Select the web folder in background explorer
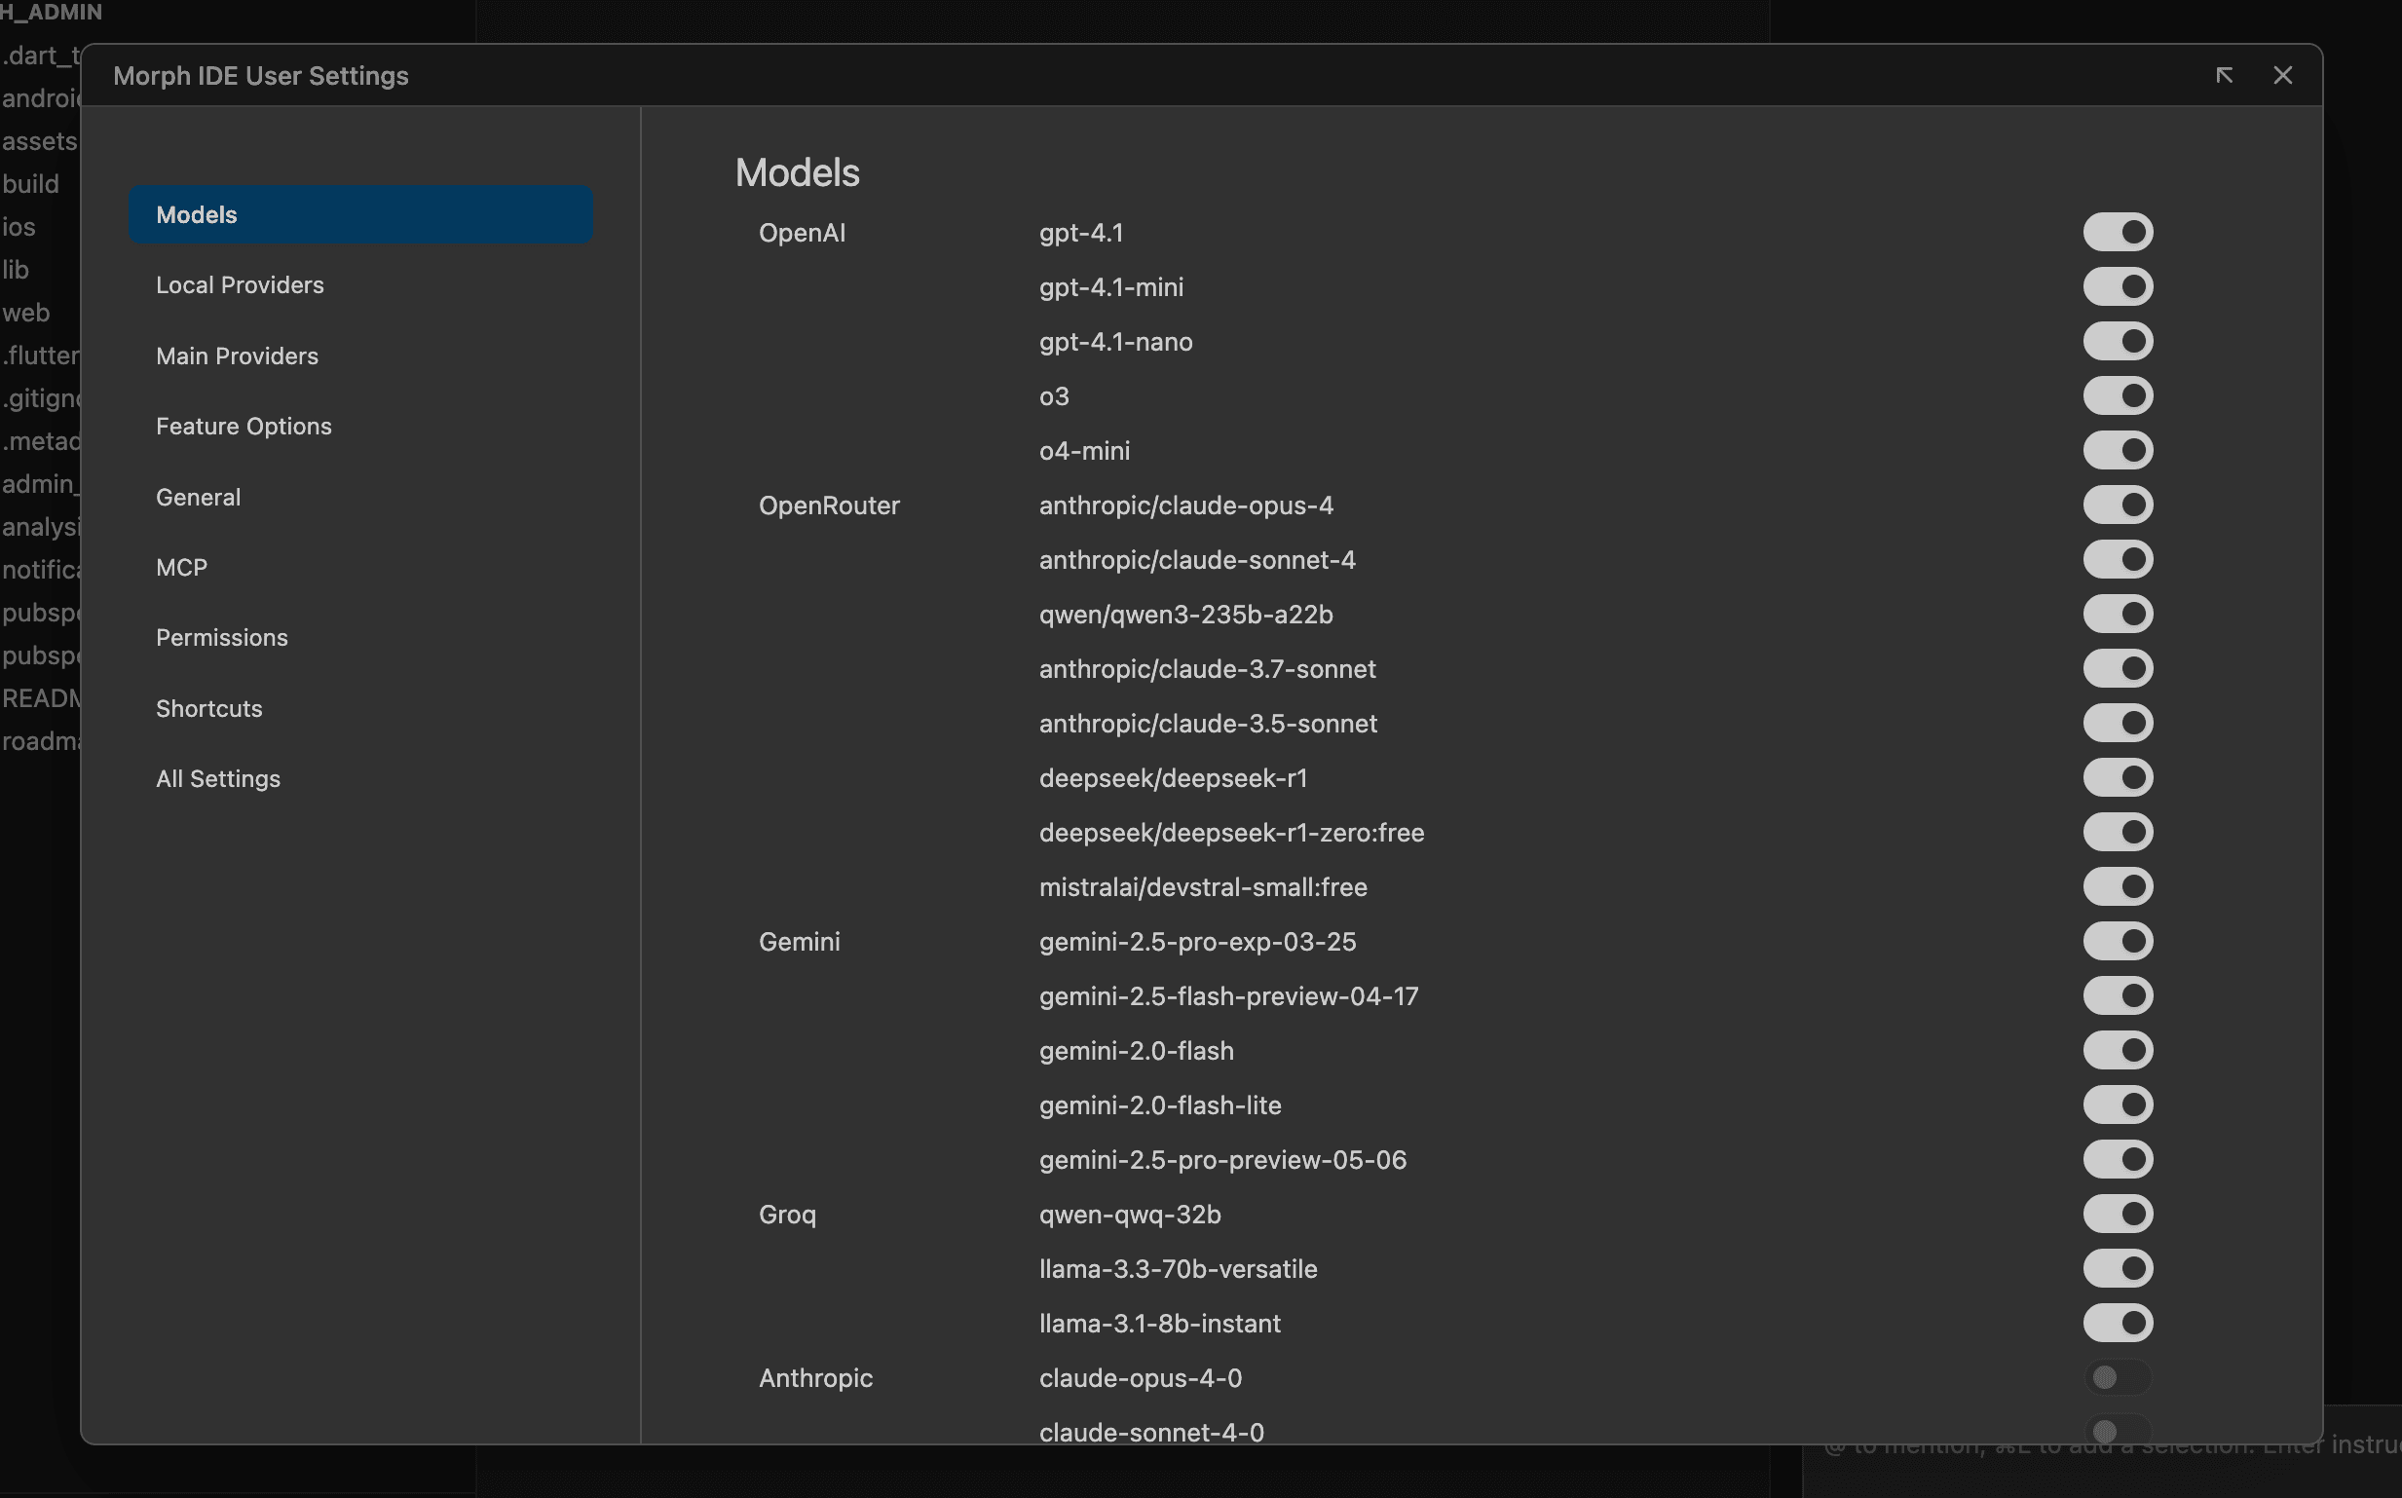 (x=25, y=312)
